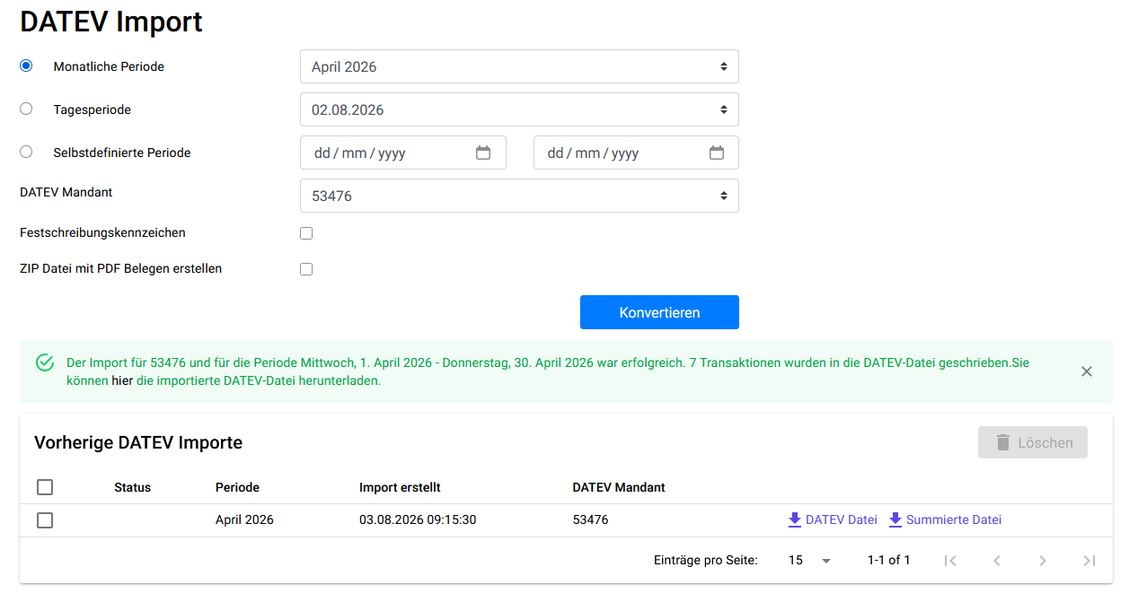Tick the April 2026 import row checkbox
This screenshot has height=602, width=1129.
click(45, 520)
